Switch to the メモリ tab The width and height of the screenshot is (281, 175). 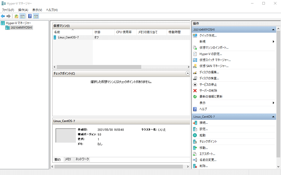click(68, 159)
